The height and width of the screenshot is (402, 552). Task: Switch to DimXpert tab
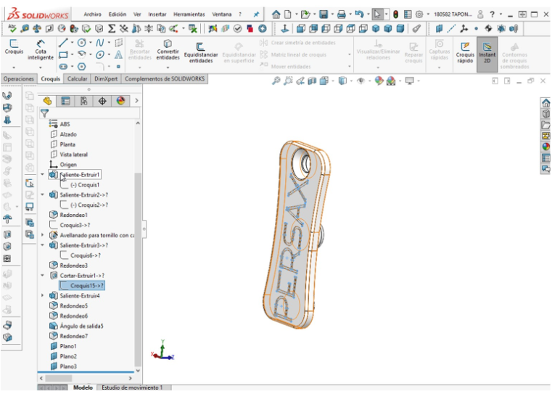(106, 78)
